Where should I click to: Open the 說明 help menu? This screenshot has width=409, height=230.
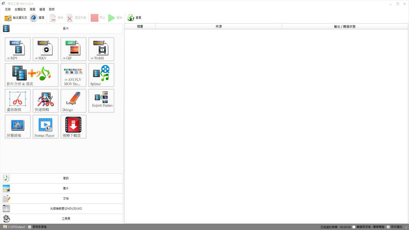coord(52,9)
